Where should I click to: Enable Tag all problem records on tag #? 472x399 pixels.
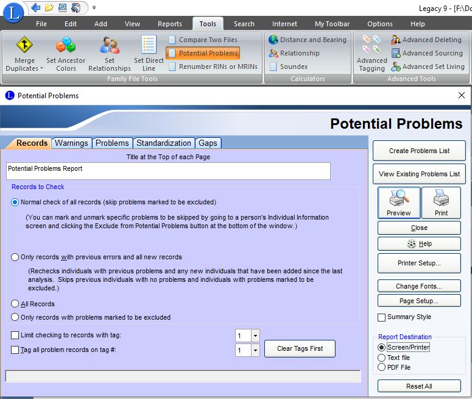pyautogui.click(x=15, y=350)
